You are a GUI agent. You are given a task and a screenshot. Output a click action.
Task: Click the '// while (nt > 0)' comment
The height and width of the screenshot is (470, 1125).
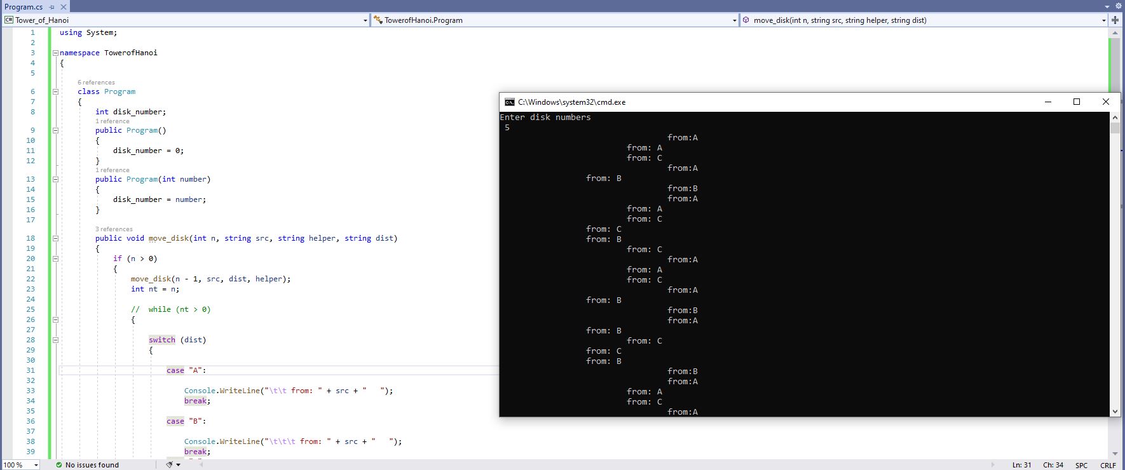click(170, 309)
